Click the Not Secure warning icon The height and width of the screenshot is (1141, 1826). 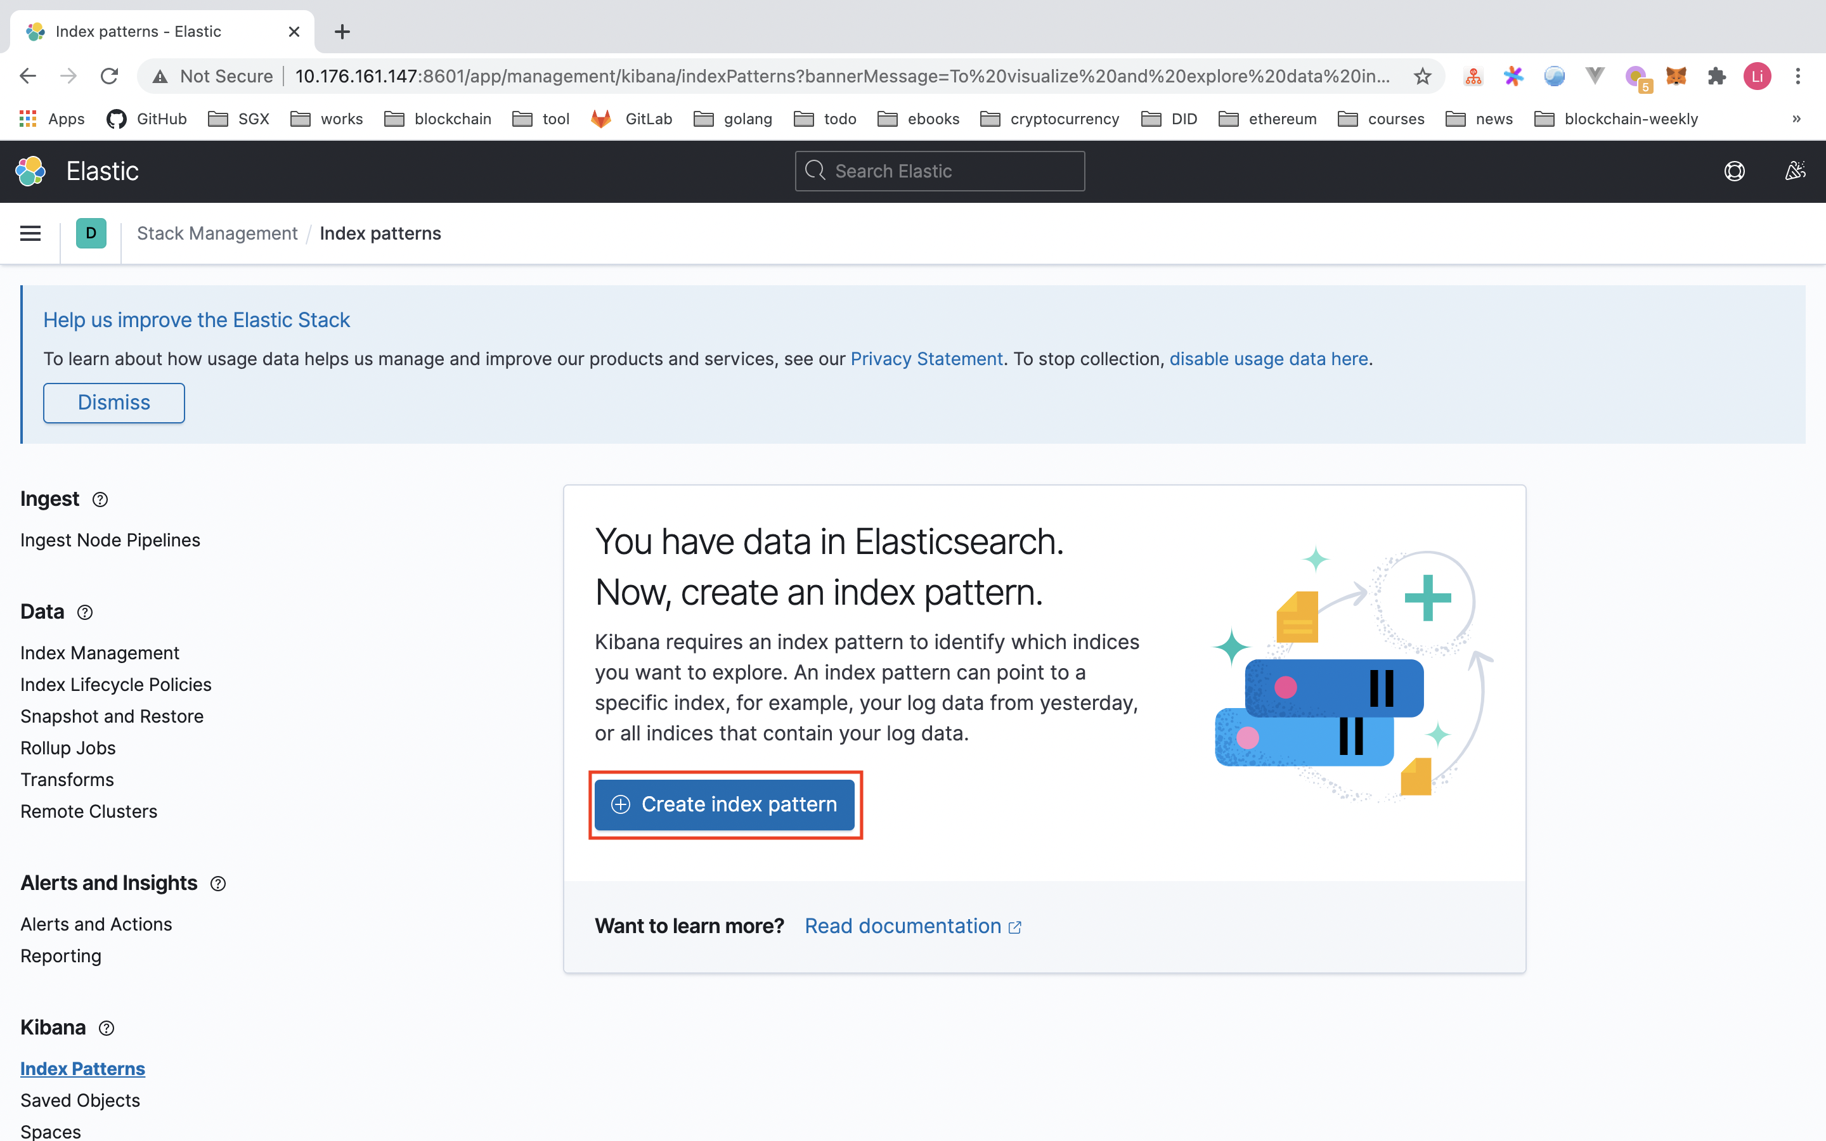tap(160, 76)
